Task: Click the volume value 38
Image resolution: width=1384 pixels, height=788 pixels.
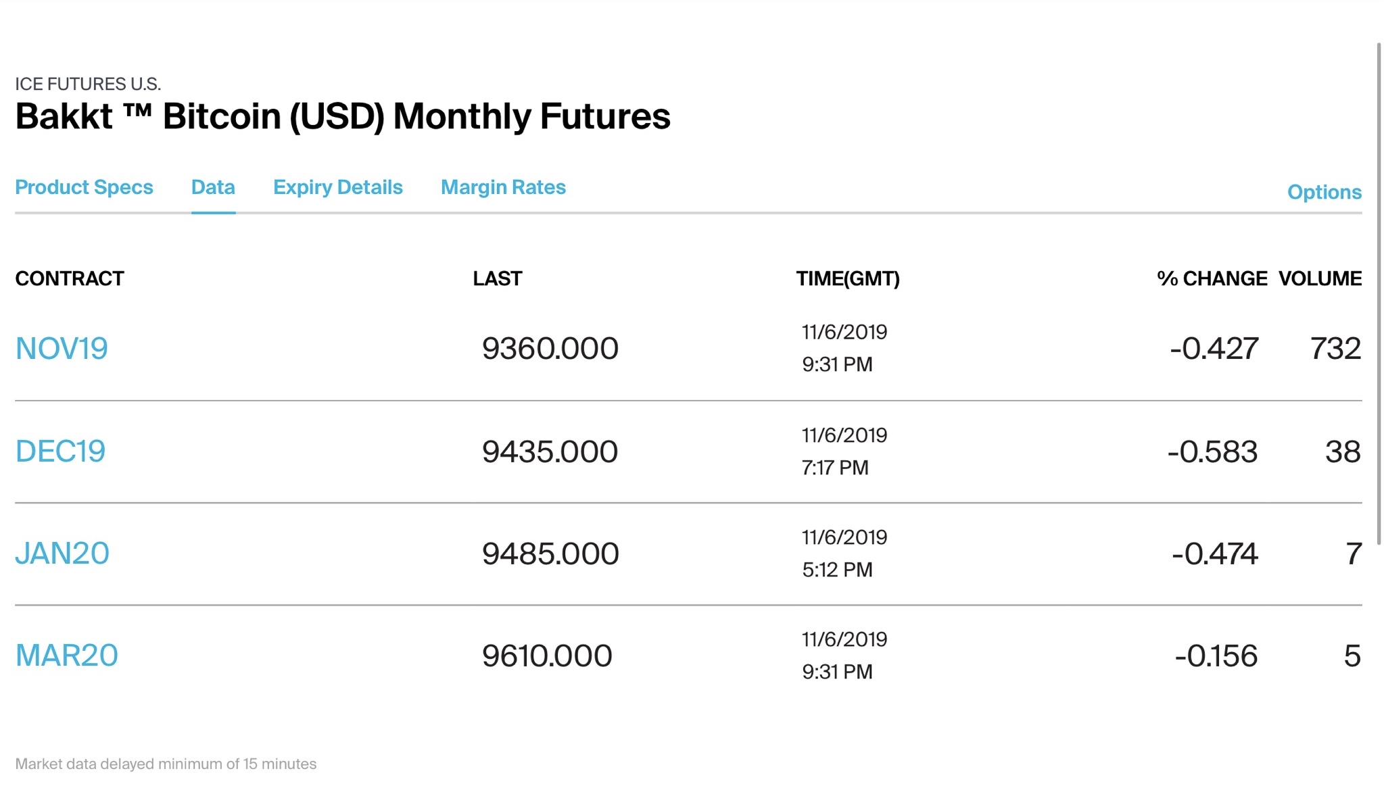Action: coord(1343,451)
